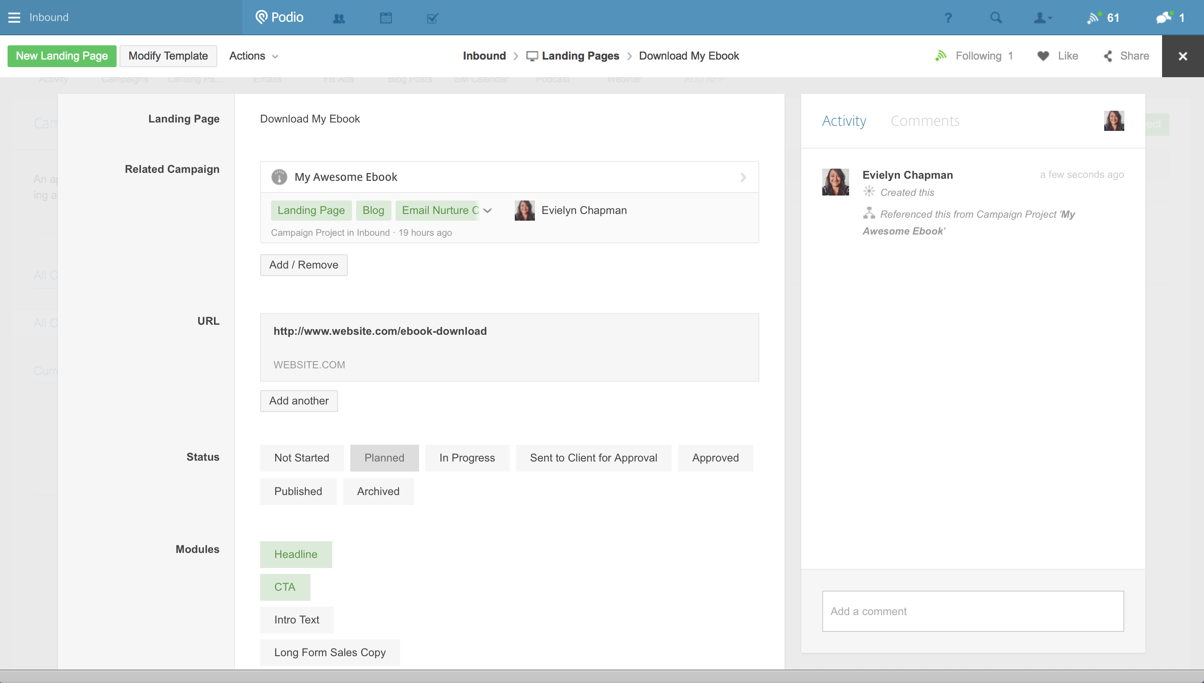Open the account profile dropdown
Screen dimensions: 1204x683
coord(1042,18)
